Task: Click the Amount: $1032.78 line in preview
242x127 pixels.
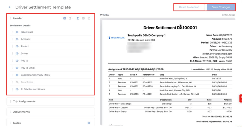Action: (222, 39)
